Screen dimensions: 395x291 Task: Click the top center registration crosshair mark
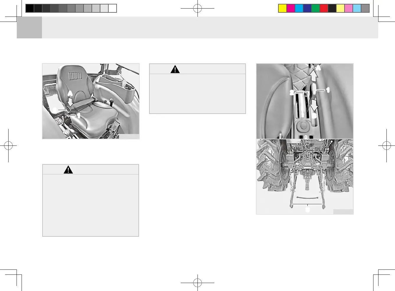point(197,9)
